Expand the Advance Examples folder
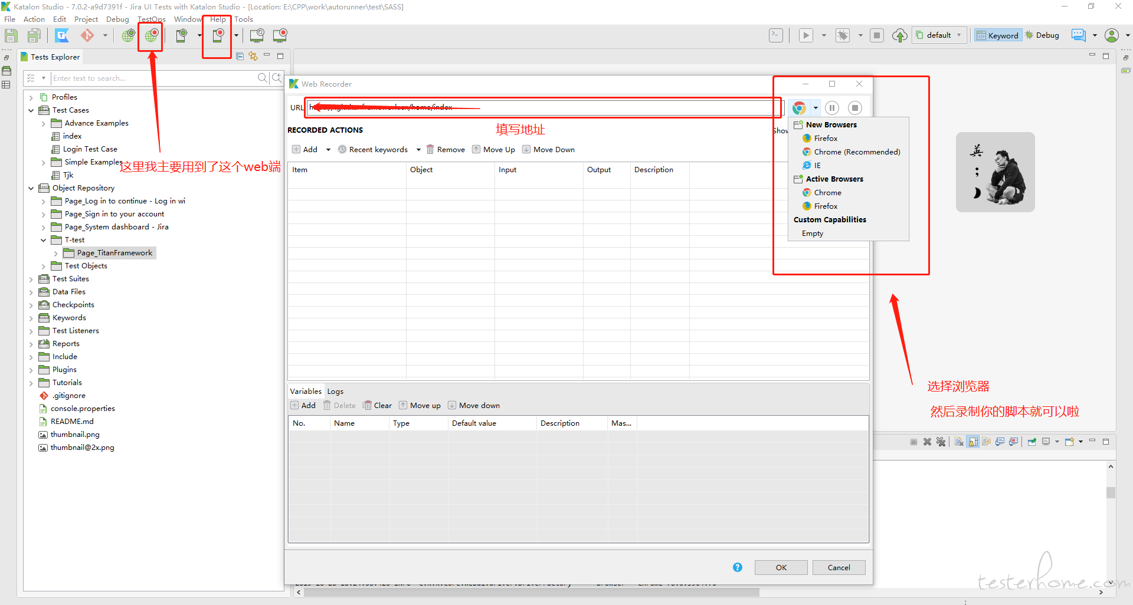The width and height of the screenshot is (1133, 605). 44,123
